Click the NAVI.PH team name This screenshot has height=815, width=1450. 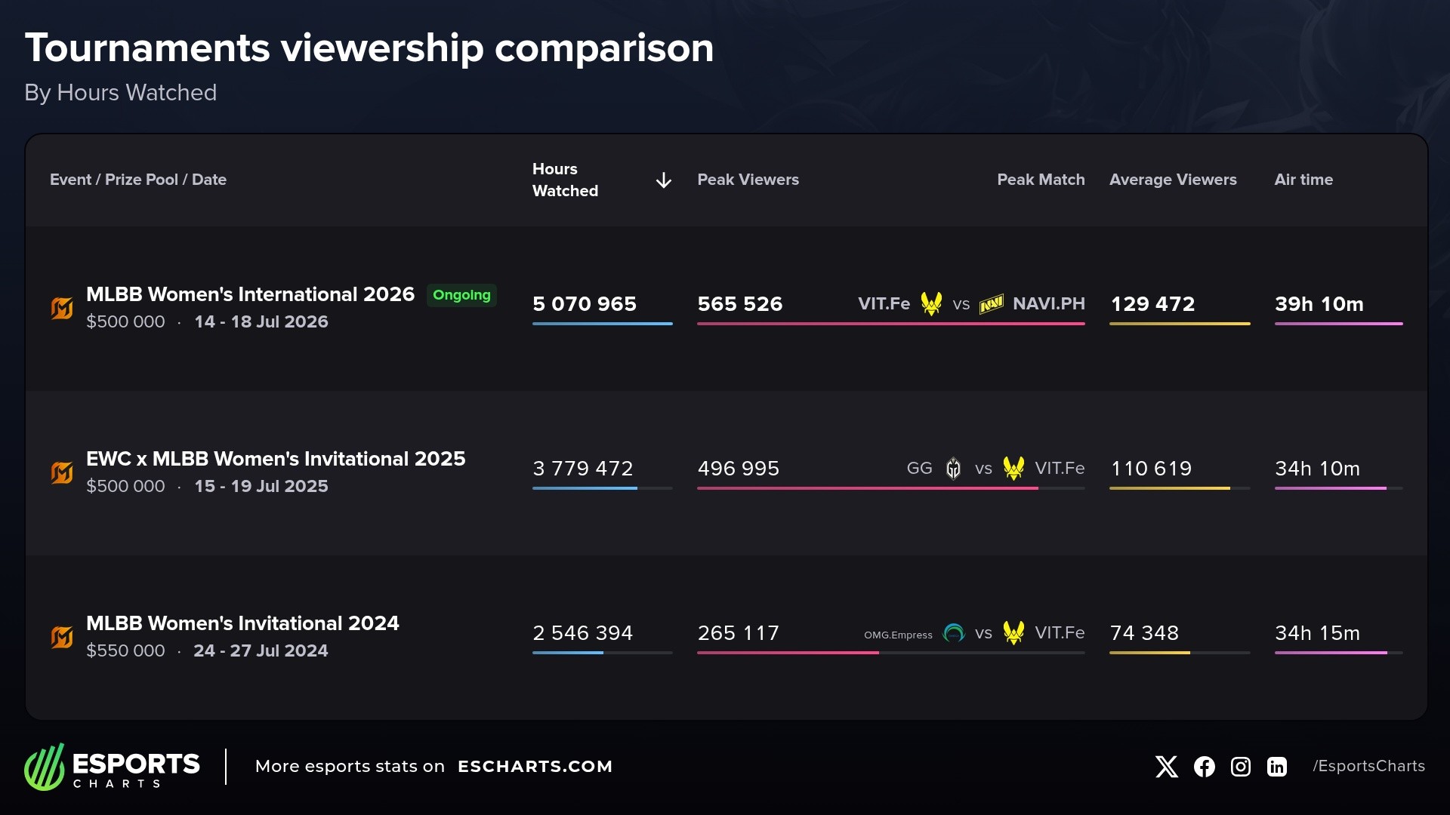[x=1048, y=303]
